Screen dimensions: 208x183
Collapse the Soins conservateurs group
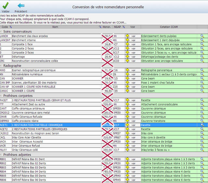[1, 31]
